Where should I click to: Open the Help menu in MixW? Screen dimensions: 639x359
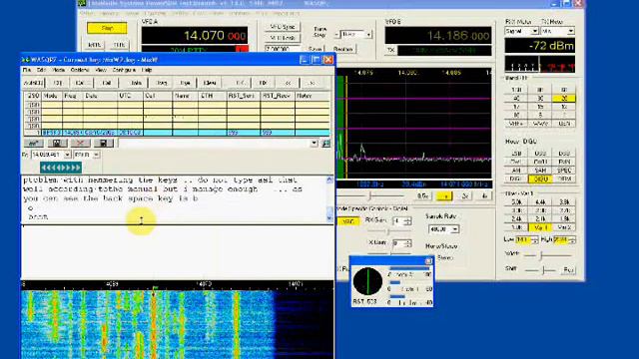point(147,70)
